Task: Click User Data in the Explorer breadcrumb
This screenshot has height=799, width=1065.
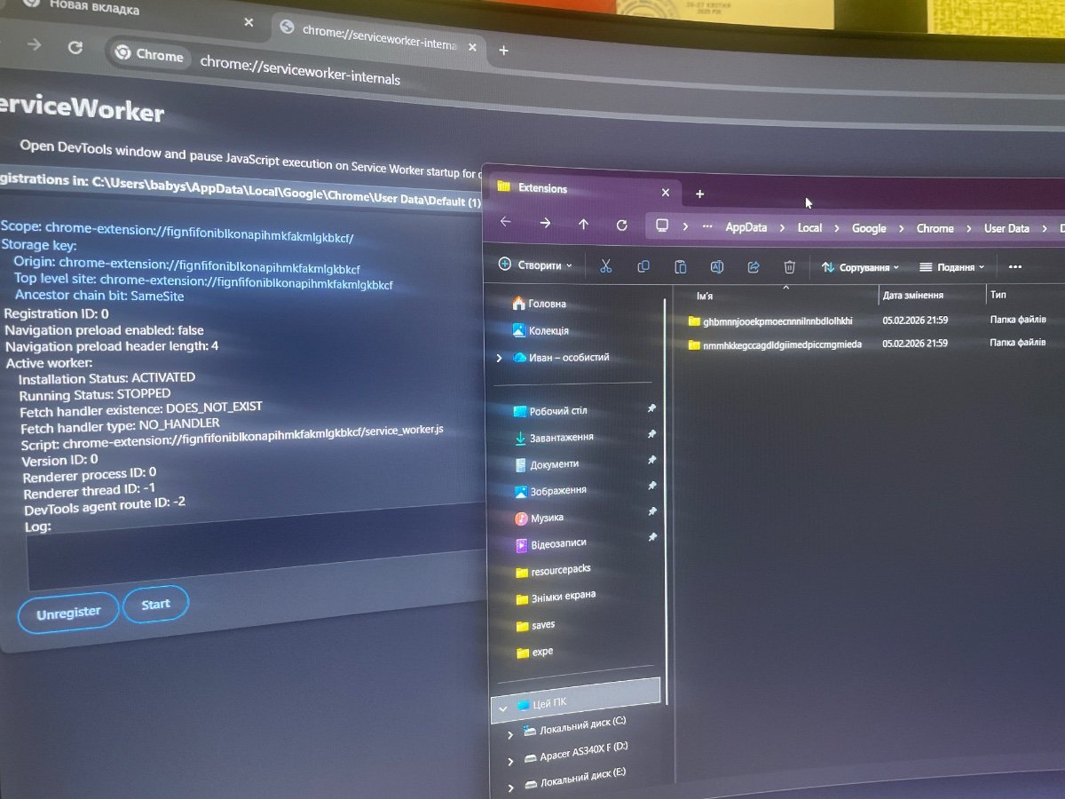Action: [1006, 228]
